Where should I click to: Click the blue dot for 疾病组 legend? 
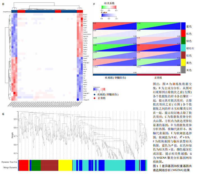coord(94,95)
